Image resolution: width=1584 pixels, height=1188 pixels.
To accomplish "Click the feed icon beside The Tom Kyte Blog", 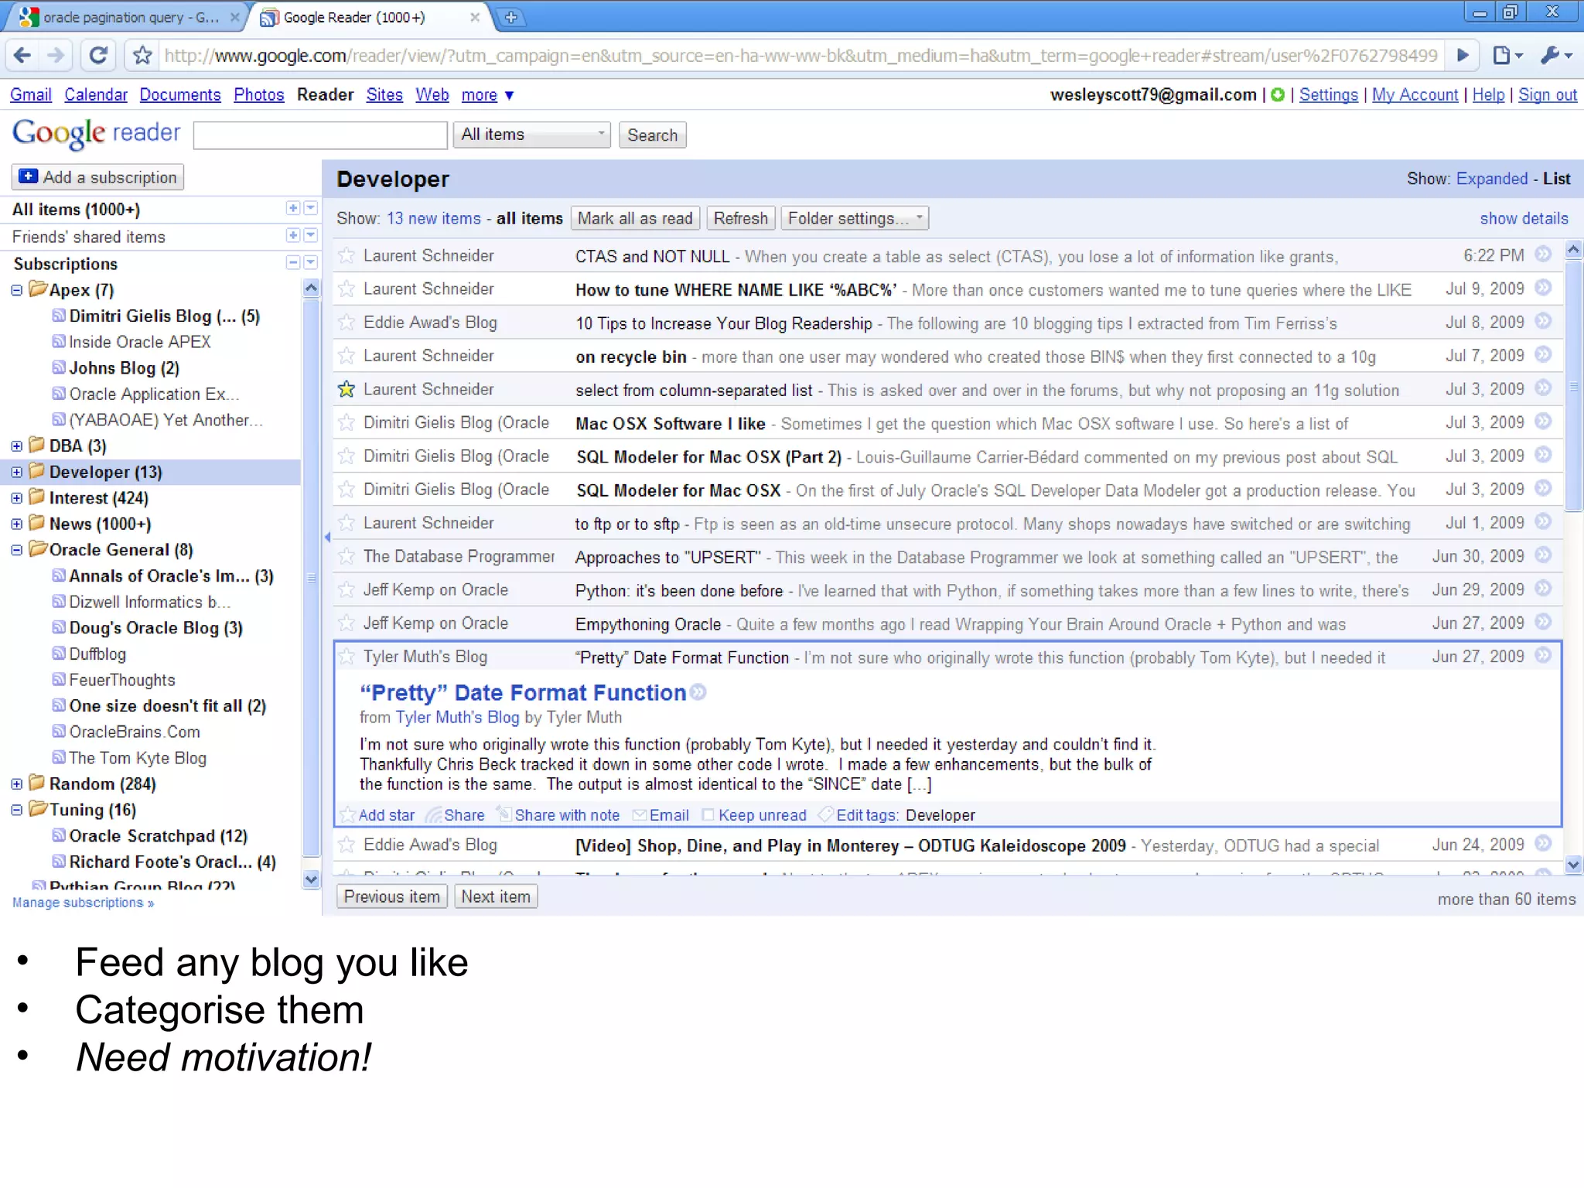I will tap(59, 757).
